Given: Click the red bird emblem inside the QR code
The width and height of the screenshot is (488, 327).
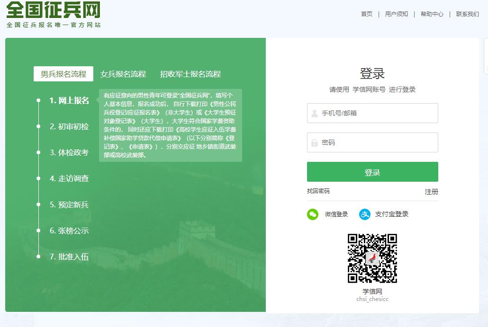Looking at the screenshot, I should click(x=372, y=257).
